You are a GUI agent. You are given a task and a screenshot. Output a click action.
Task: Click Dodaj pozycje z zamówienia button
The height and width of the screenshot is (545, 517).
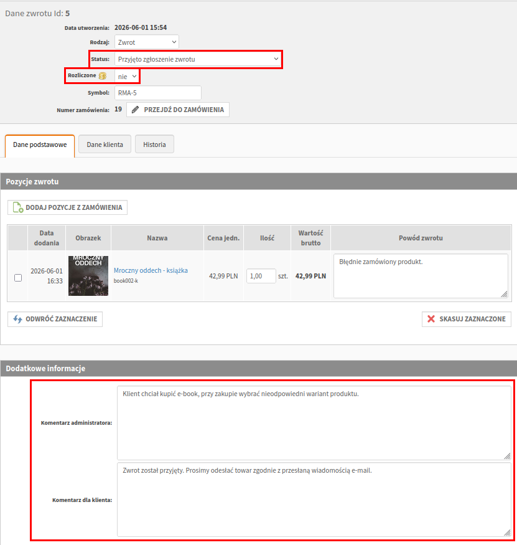click(67, 207)
